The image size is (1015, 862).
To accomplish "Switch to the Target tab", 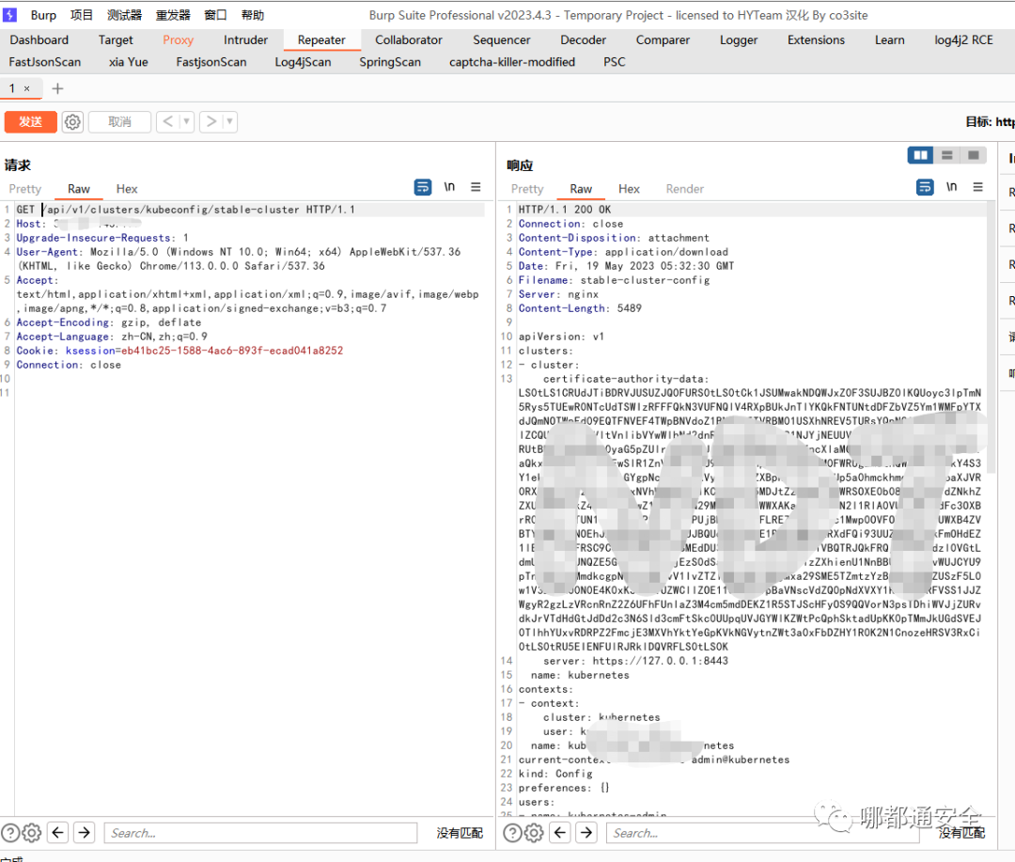I will click(x=116, y=40).
